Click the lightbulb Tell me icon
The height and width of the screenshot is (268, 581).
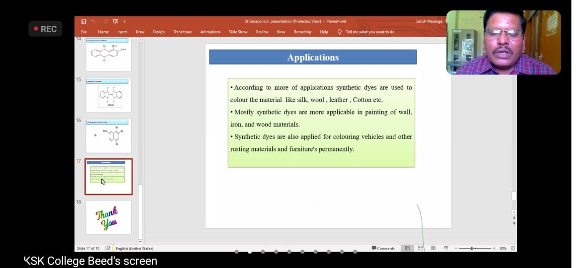coord(339,32)
